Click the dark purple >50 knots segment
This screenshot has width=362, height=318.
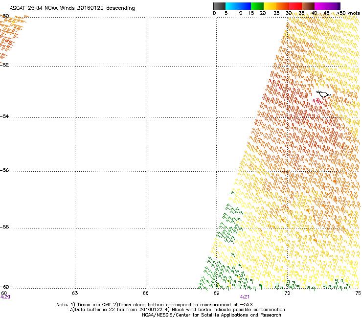click(339, 6)
